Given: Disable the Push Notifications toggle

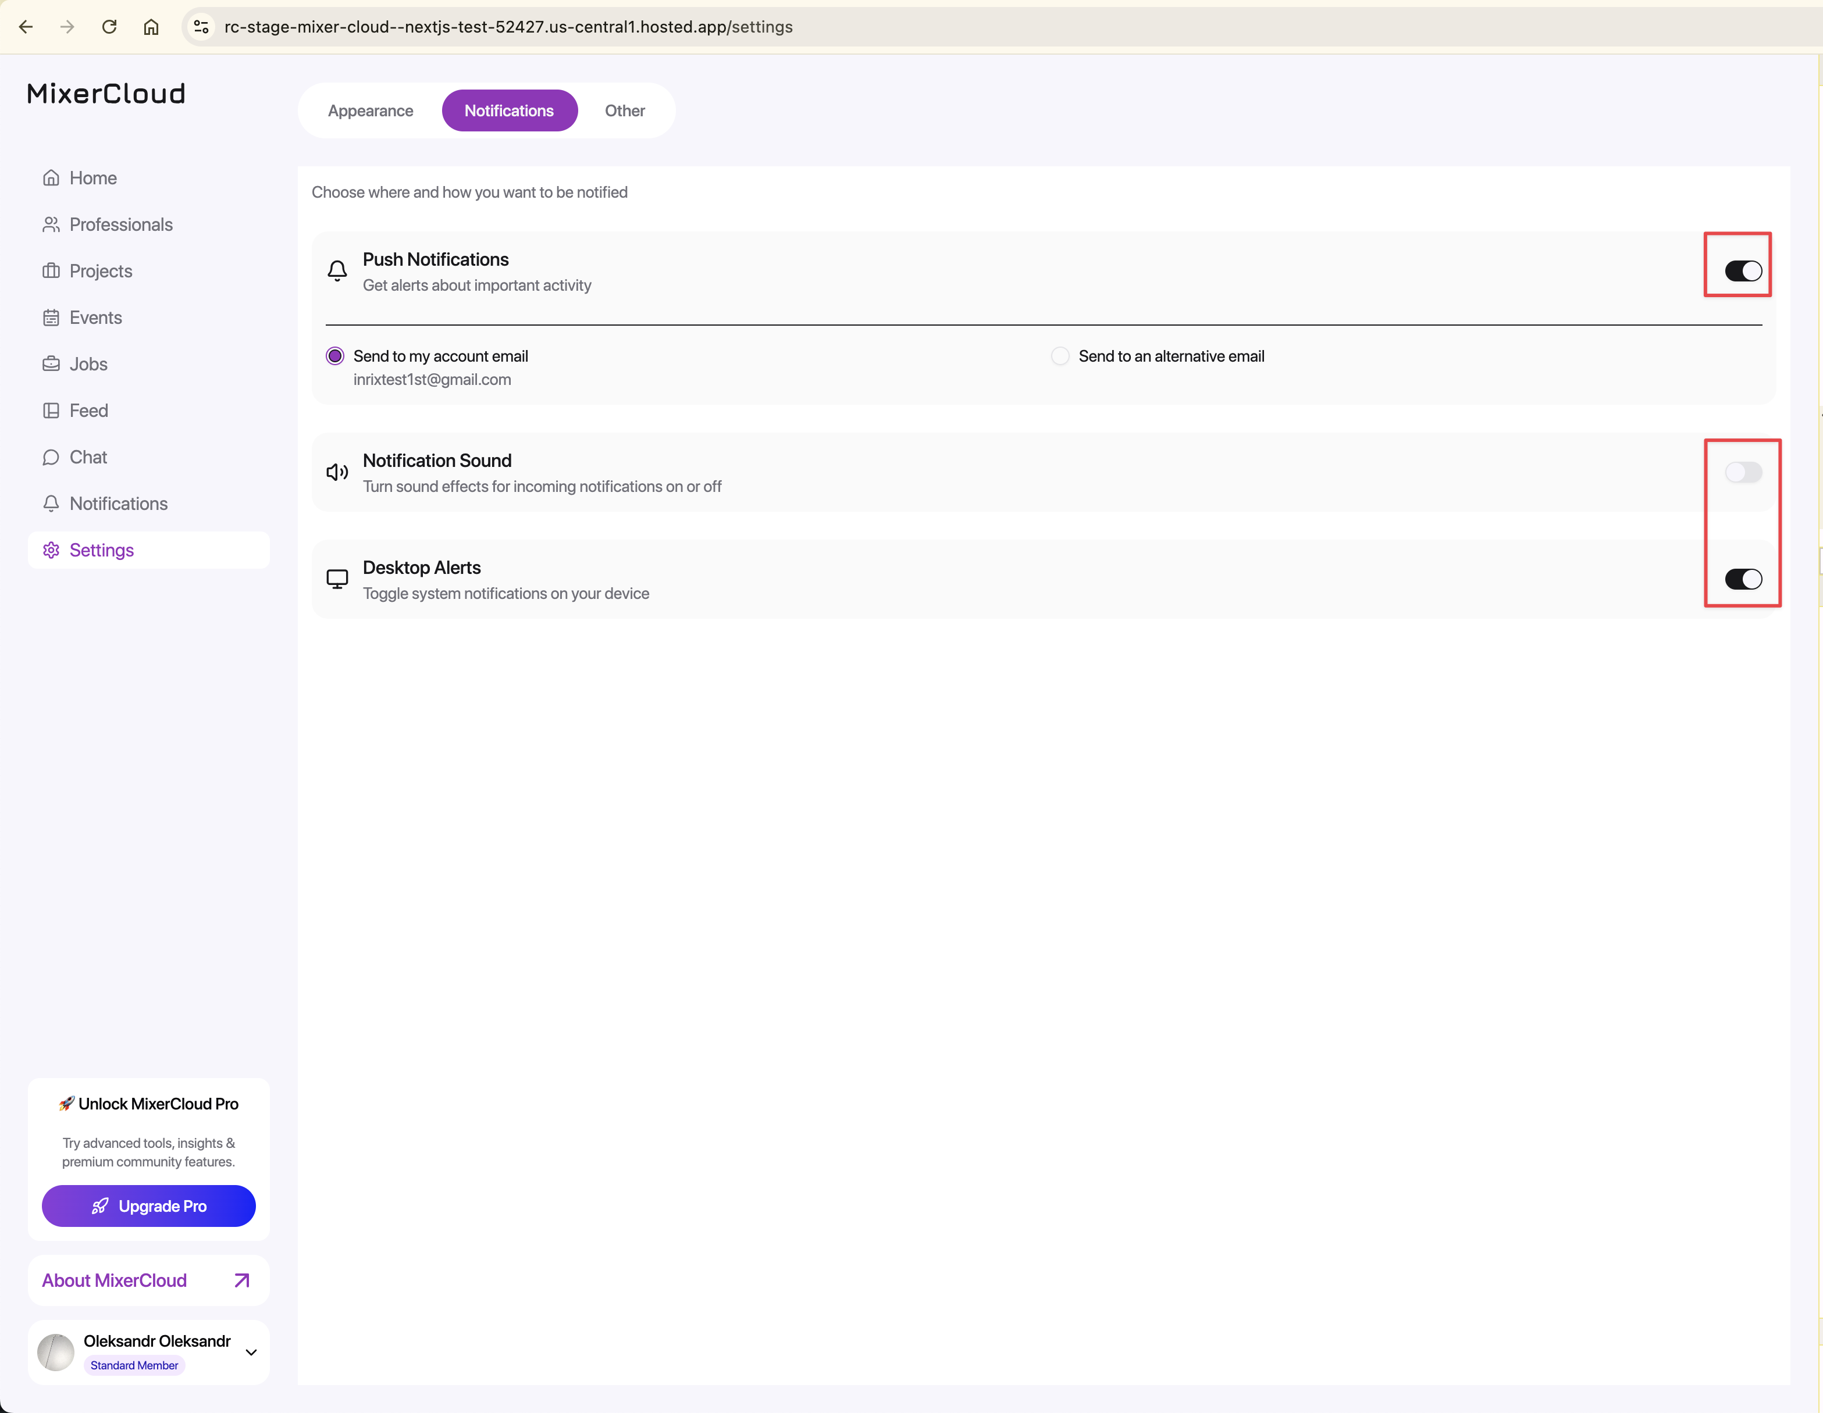Looking at the screenshot, I should (1743, 271).
